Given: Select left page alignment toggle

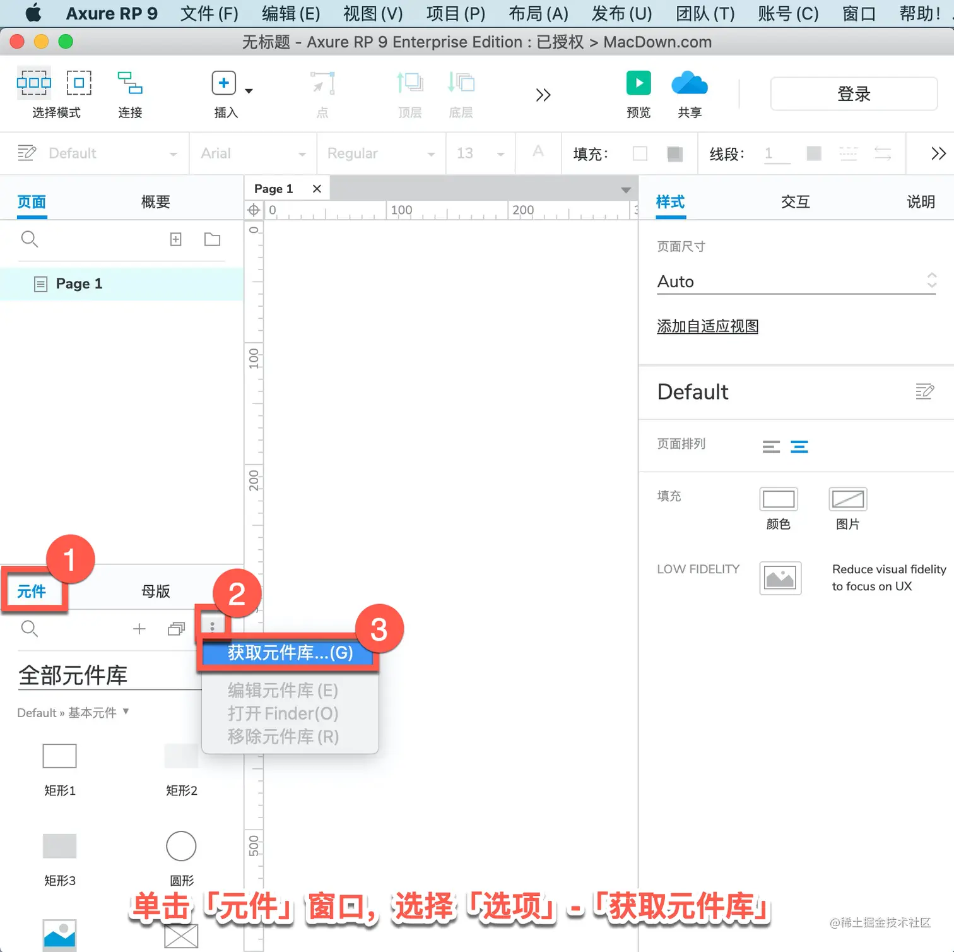Looking at the screenshot, I should [x=771, y=447].
